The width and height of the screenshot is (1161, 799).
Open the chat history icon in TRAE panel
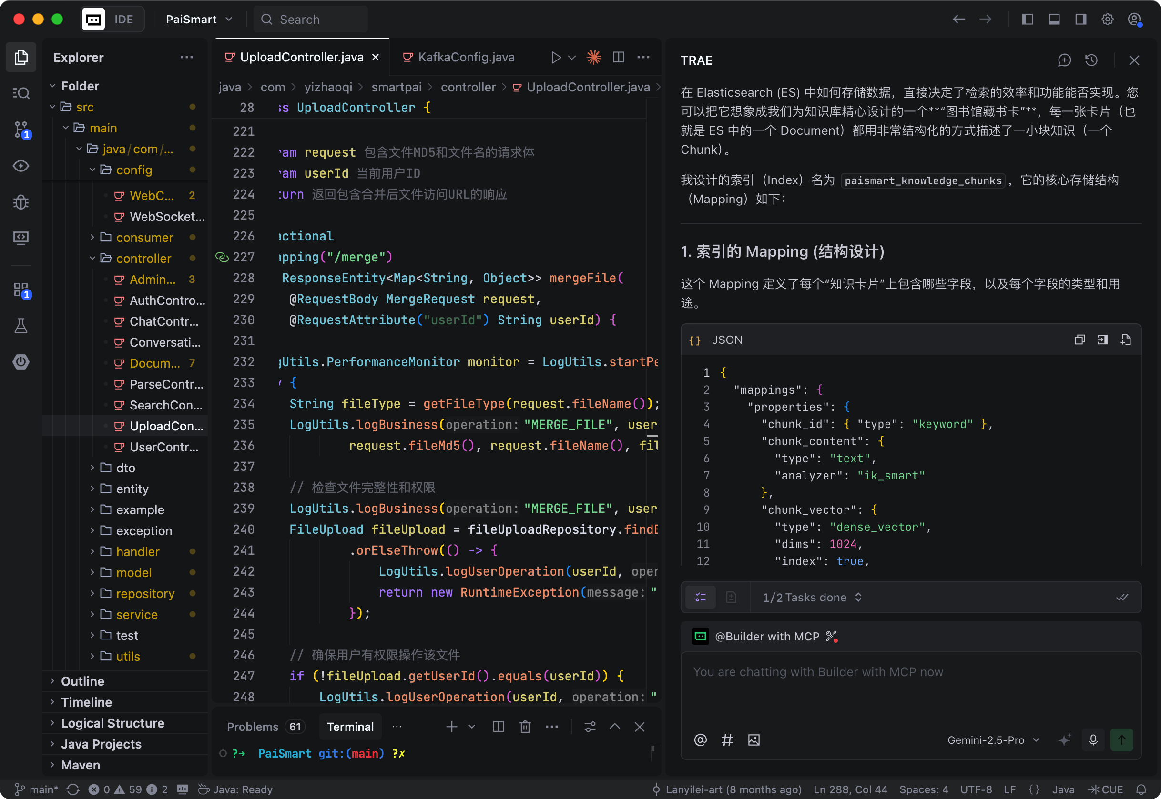coord(1091,60)
